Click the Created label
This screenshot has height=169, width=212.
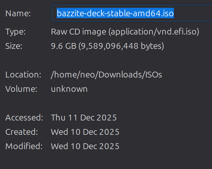pyautogui.click(x=22, y=132)
